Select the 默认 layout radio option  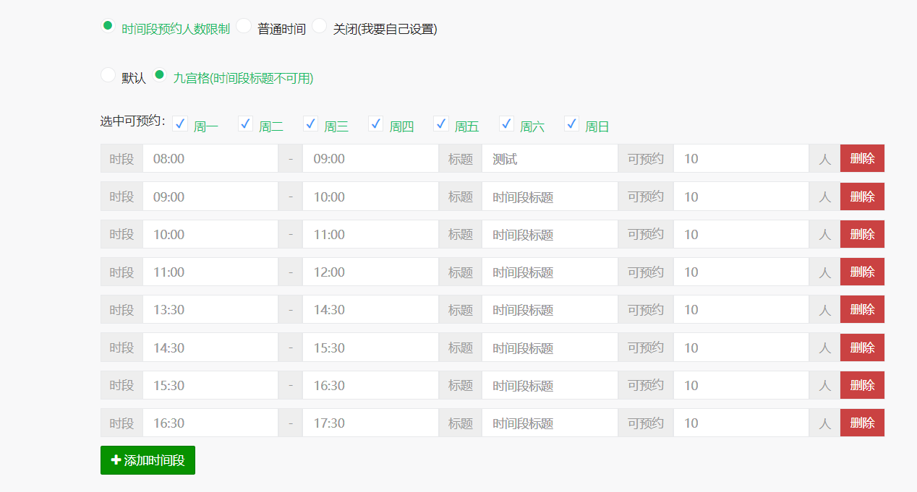click(x=108, y=74)
